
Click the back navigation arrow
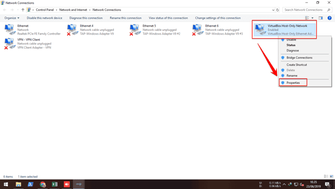click(5, 10)
